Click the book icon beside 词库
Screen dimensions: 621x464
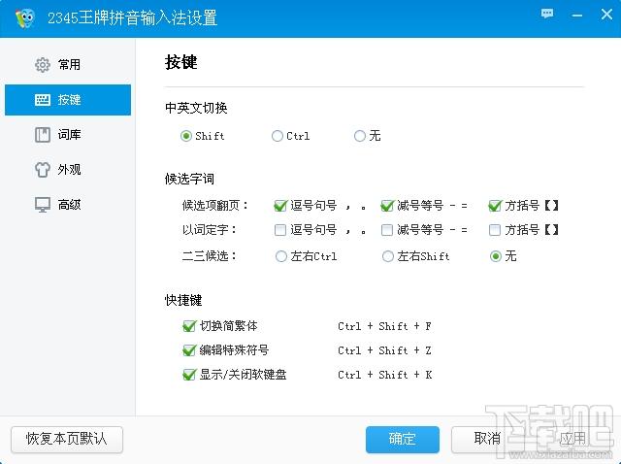point(43,135)
